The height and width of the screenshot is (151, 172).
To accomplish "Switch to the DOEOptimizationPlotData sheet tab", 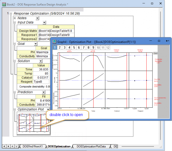I will click(91, 147).
